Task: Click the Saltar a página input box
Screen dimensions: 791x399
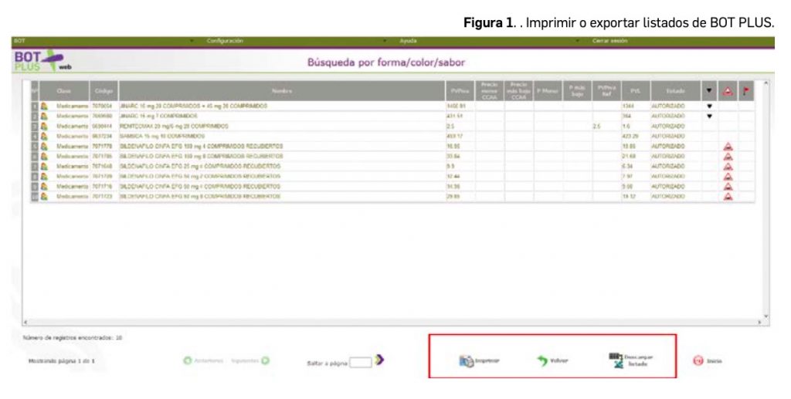Action: pos(360,361)
